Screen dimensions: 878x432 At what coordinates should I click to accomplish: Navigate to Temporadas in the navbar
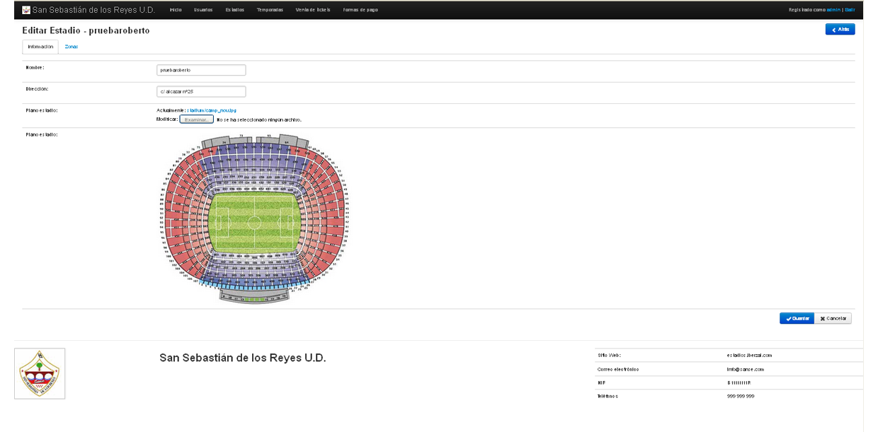pos(270,10)
